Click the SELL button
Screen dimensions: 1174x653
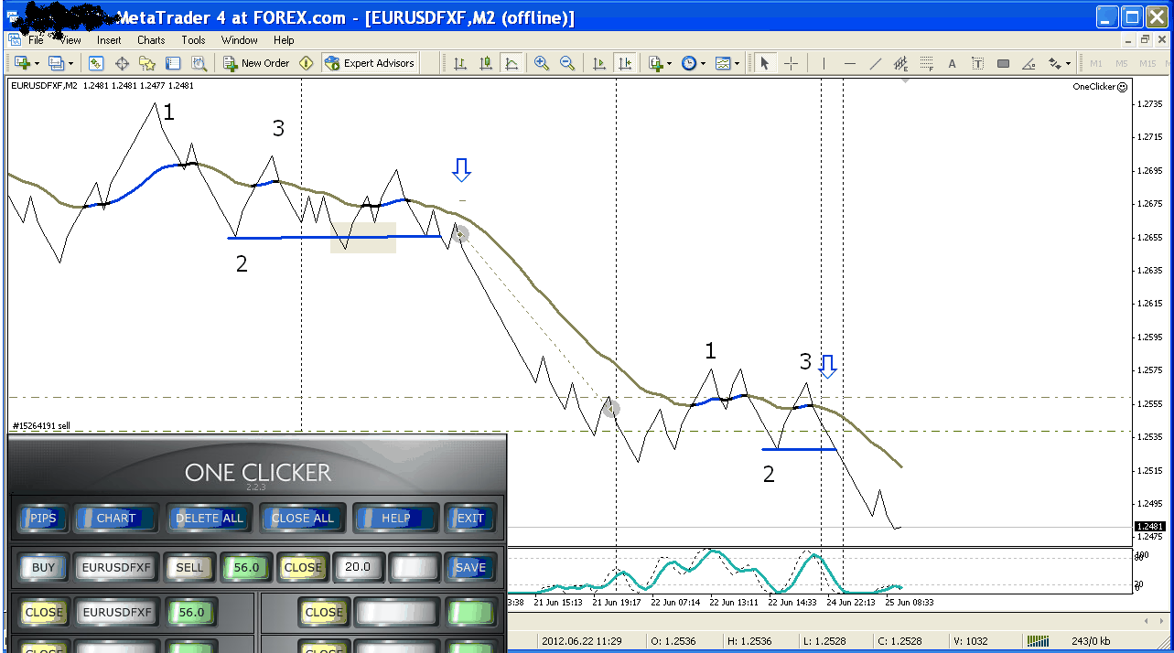(190, 567)
